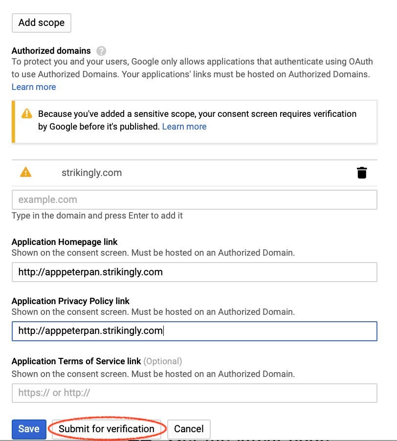Screen dimensions: 397x441
Task: Open the Learn more link under Authorized domains
Action: click(x=34, y=87)
